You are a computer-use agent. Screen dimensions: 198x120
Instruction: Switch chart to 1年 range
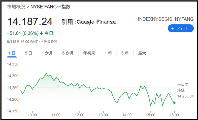point(108,53)
